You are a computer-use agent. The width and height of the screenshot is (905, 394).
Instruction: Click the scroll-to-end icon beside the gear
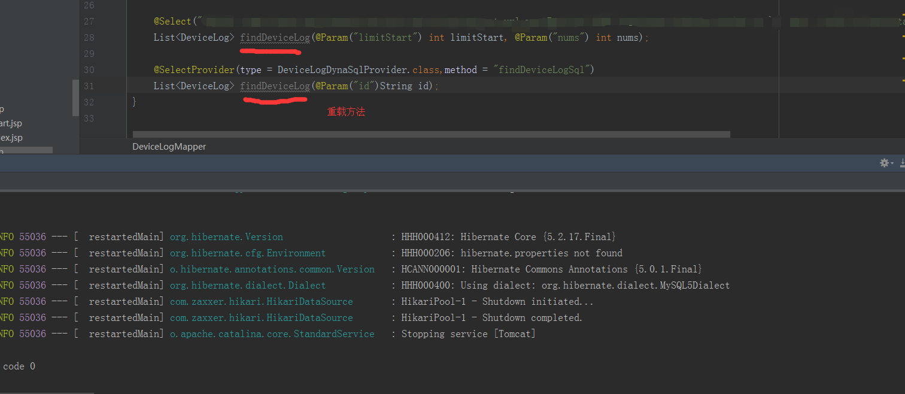[902, 162]
